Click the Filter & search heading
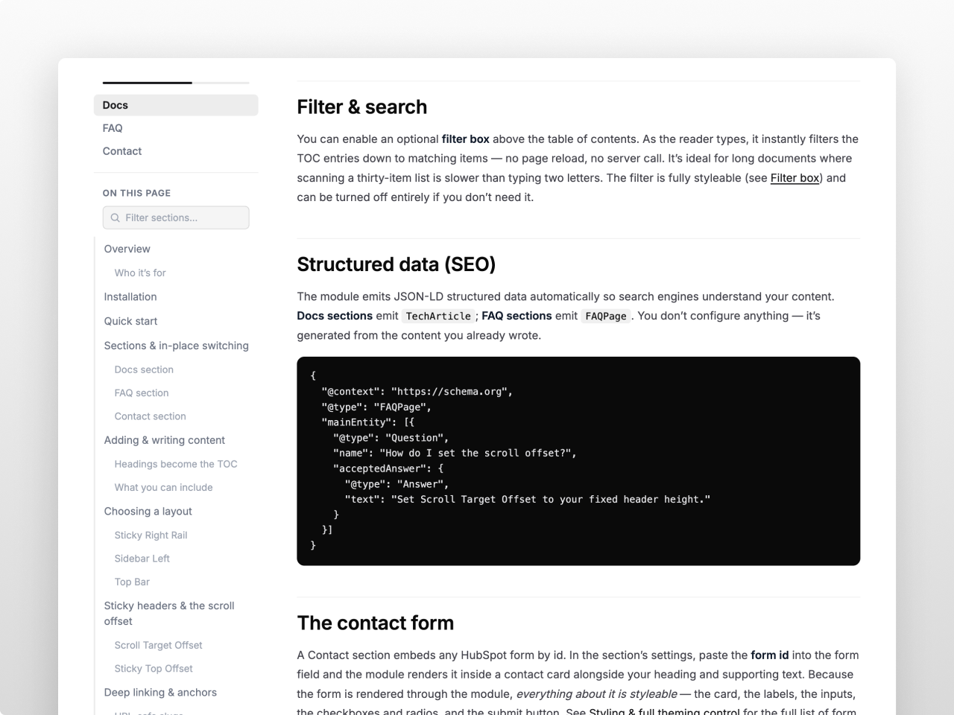This screenshot has height=715, width=954. tap(362, 107)
